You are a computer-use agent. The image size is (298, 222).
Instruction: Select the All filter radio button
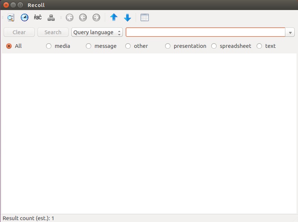click(x=9, y=46)
